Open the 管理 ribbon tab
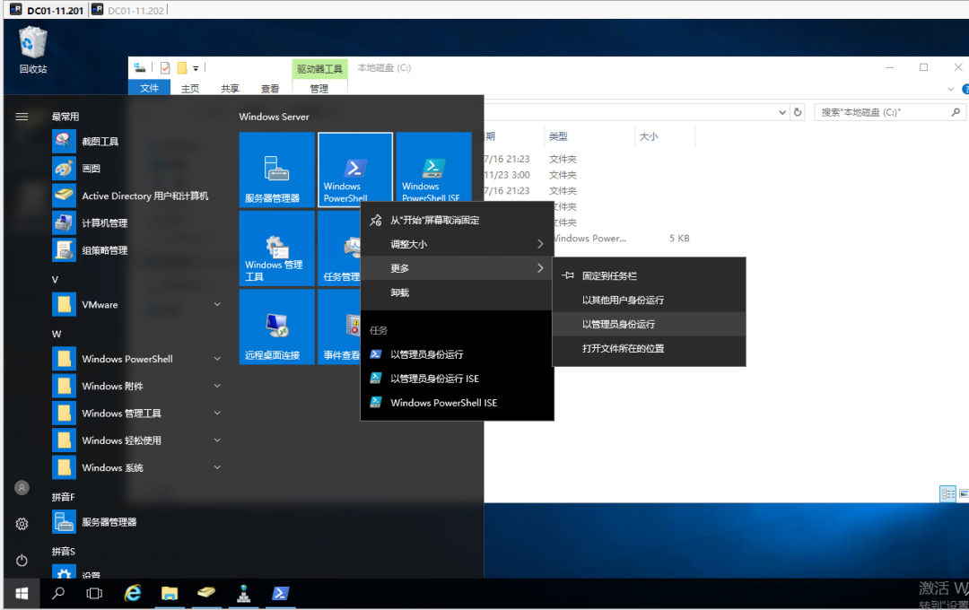Viewport: 969px width, 610px height. tap(319, 89)
